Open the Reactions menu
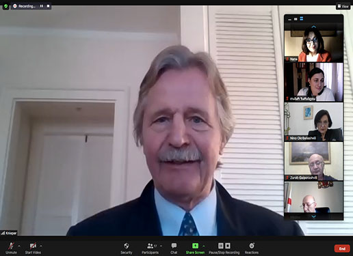Image resolution: width=353 pixels, height=256 pixels. [252, 248]
